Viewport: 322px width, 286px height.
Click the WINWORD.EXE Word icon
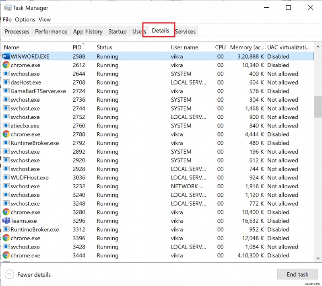6,56
